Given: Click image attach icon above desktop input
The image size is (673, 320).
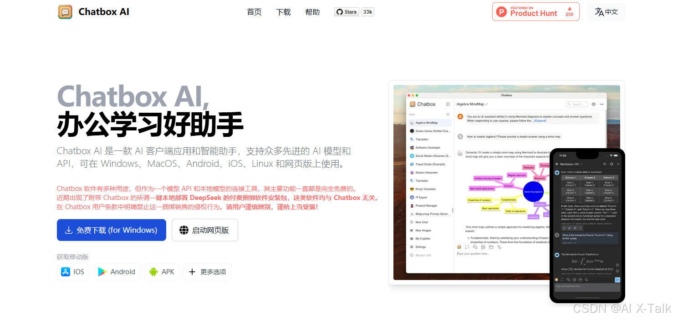Looking at the screenshot, I should (x=483, y=247).
